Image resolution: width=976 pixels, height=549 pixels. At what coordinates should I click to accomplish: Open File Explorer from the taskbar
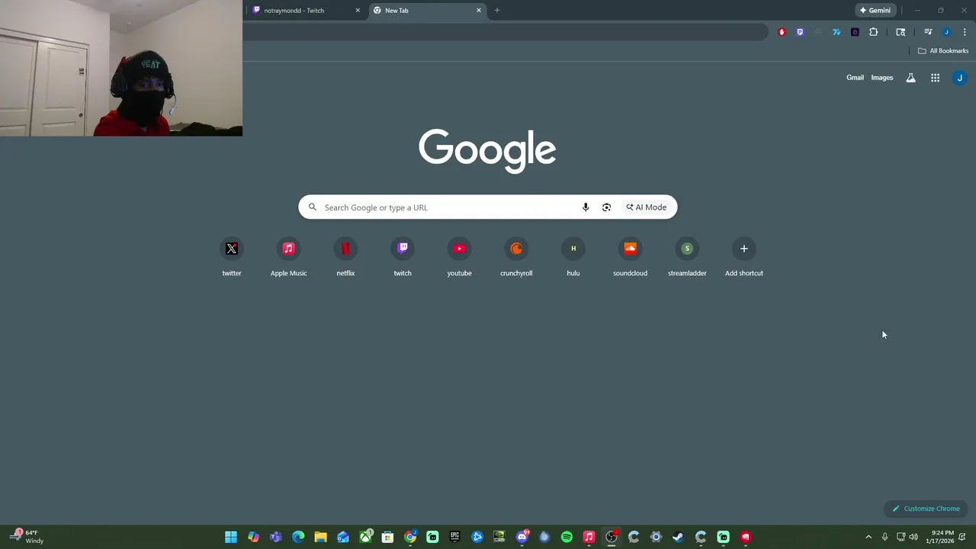pos(320,537)
